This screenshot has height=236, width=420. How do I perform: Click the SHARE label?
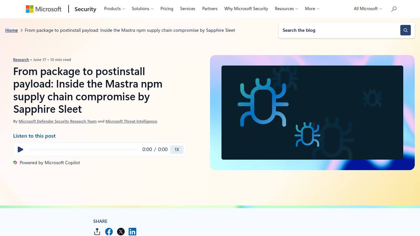tap(100, 221)
